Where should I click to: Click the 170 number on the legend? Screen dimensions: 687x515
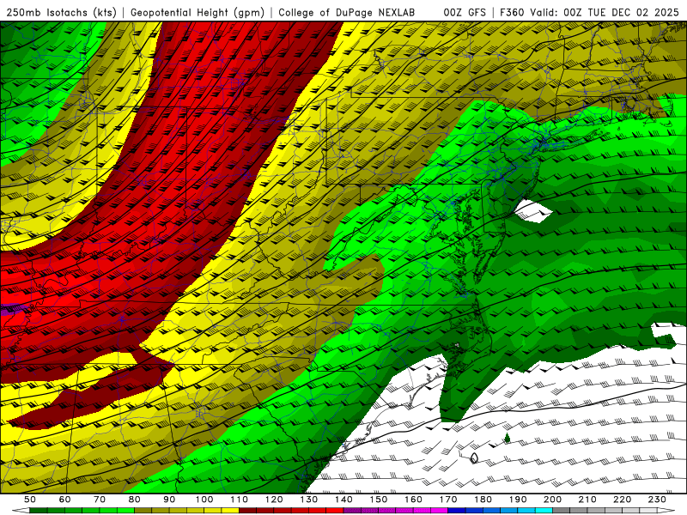point(448,500)
